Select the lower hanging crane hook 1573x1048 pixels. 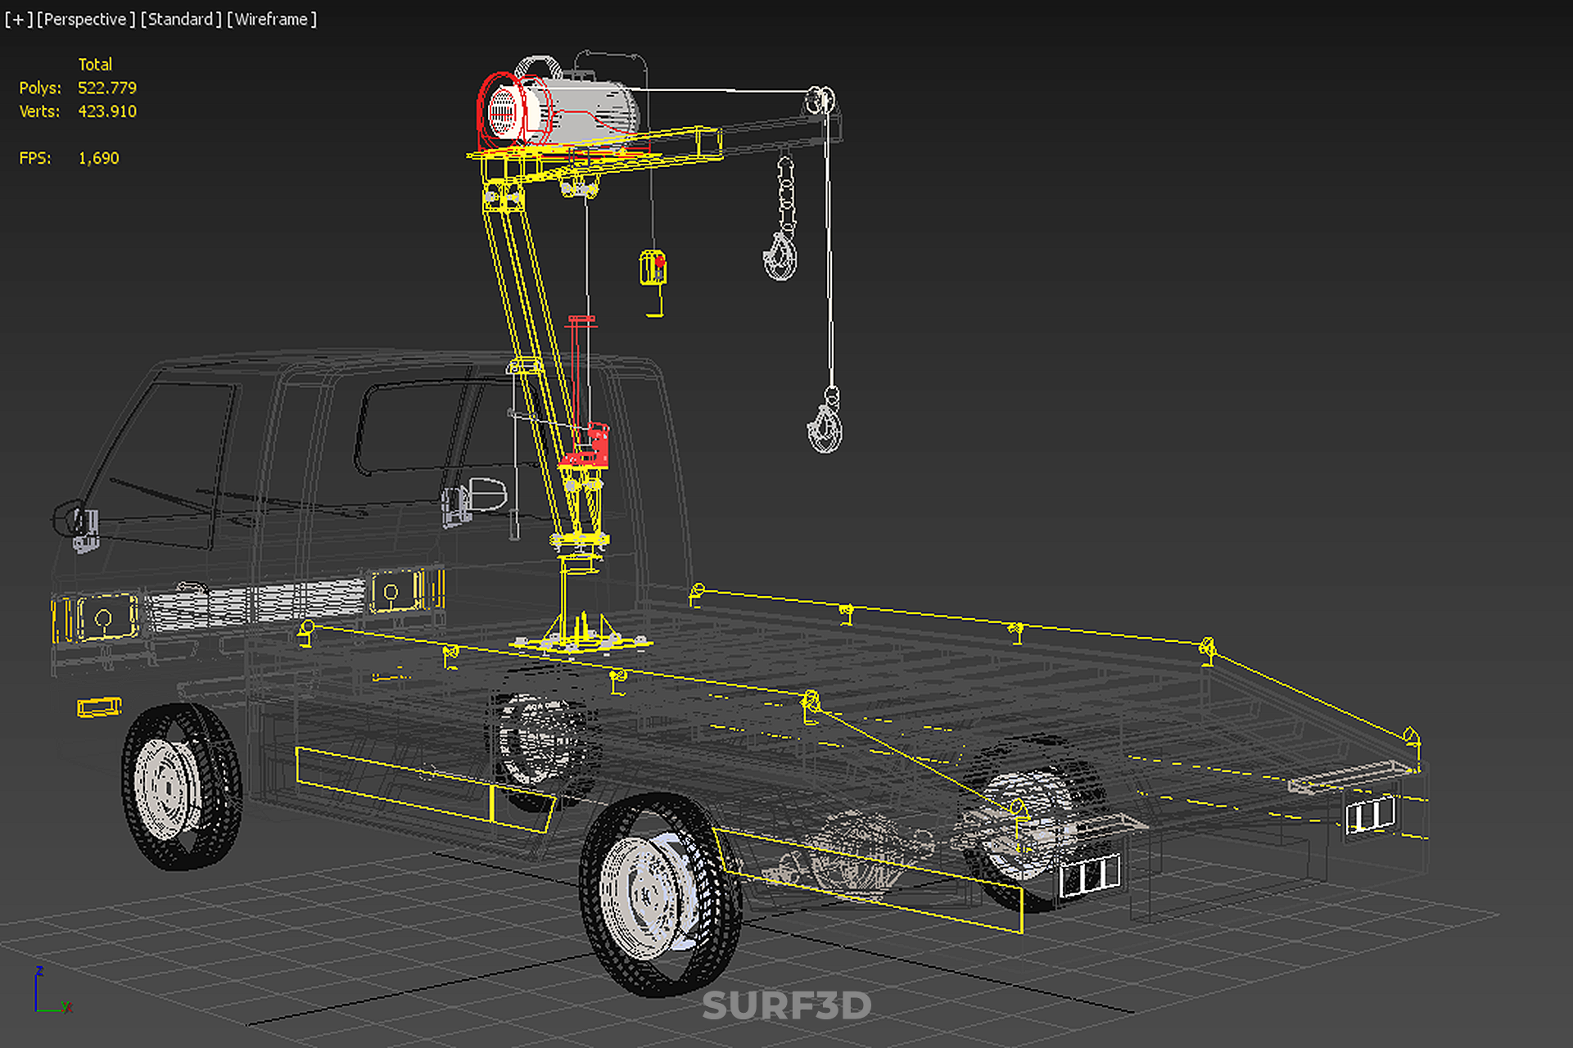point(825,428)
